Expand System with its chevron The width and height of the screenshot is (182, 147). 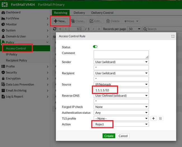pos(48,30)
